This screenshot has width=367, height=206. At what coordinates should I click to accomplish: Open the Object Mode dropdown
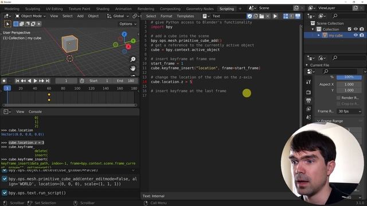(30, 16)
